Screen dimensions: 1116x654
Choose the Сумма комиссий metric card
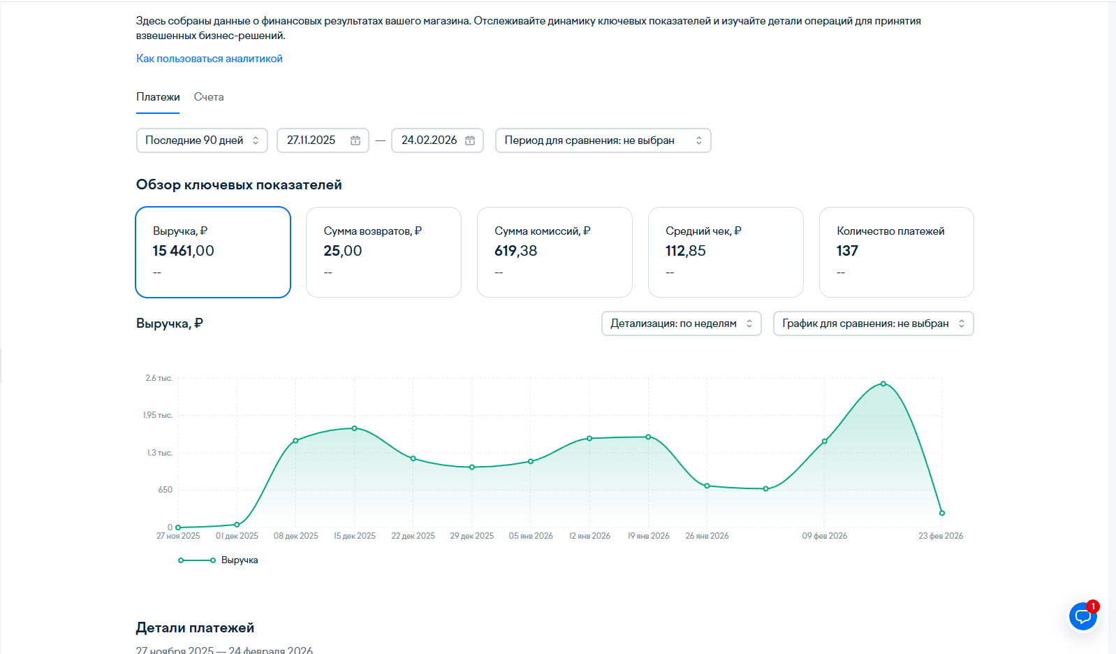click(555, 252)
